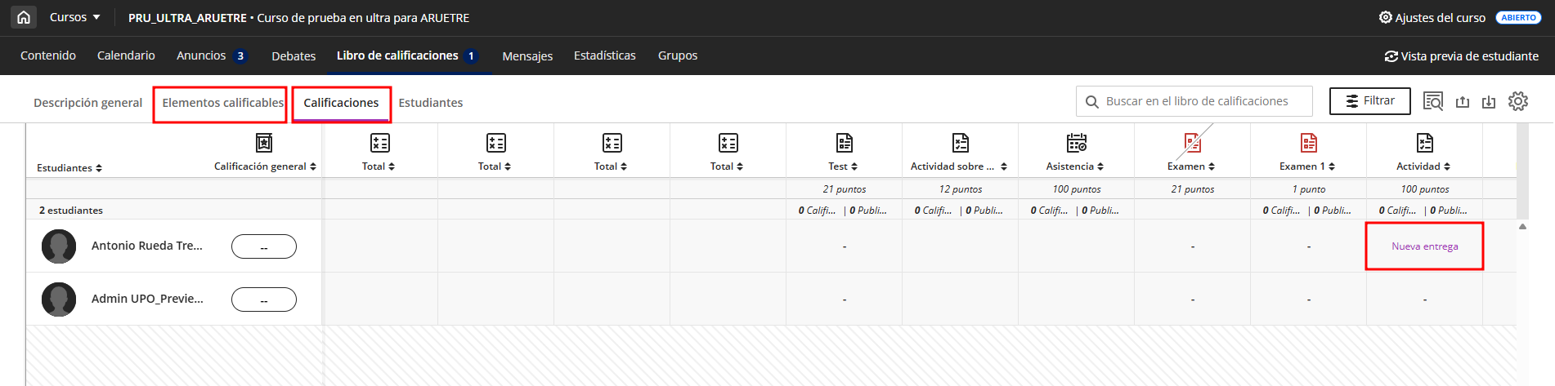Viewport: 1555px width, 386px height.
Task: Open the gradebook history search icon
Action: point(1432,101)
